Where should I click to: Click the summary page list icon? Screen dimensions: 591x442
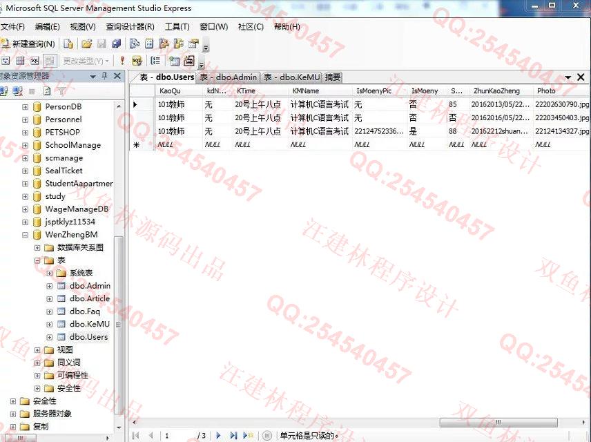pos(149,44)
